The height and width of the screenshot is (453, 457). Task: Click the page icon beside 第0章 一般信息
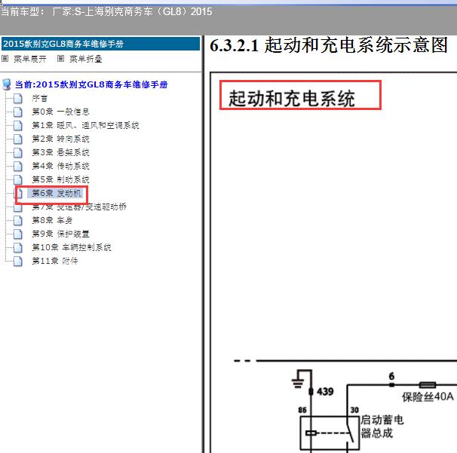point(18,112)
